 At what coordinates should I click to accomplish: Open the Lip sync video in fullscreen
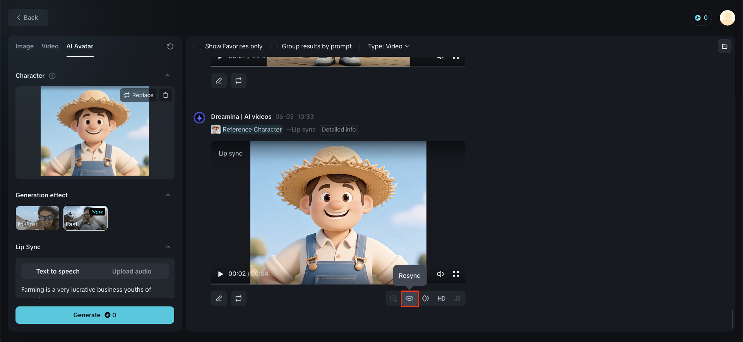tap(456, 274)
